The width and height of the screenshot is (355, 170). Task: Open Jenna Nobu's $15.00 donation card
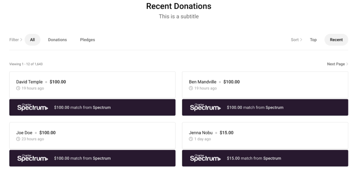click(x=265, y=135)
